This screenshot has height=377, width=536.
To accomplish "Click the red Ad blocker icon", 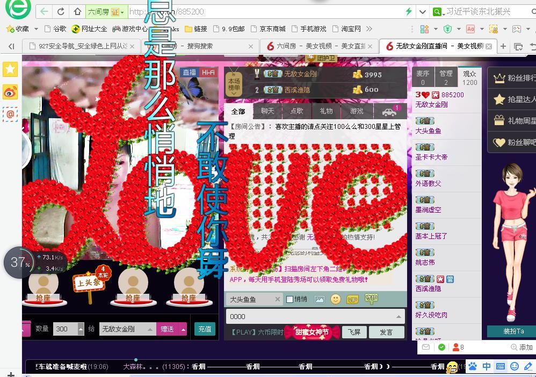I will pyautogui.click(x=470, y=29).
